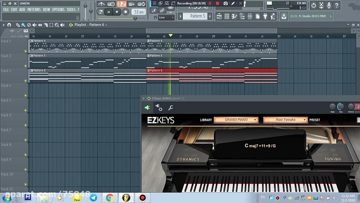Click the one-click audio recording microphone
The image size is (360, 203).
point(329,5)
